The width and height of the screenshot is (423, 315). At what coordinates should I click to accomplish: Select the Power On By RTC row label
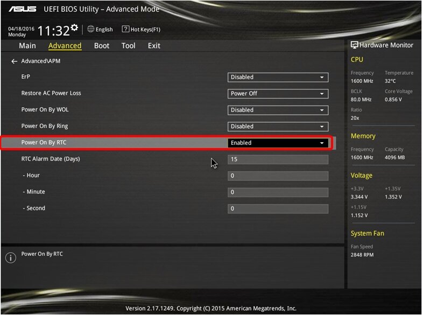[44, 143]
